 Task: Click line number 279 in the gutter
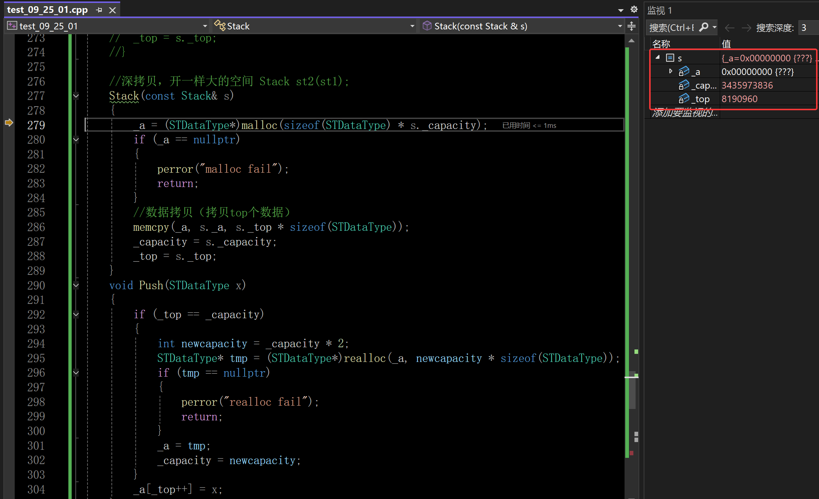point(36,125)
